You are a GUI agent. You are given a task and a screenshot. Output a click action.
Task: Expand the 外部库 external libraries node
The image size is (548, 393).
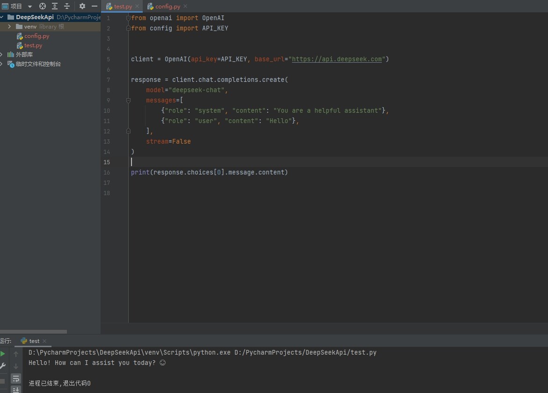click(x=2, y=55)
